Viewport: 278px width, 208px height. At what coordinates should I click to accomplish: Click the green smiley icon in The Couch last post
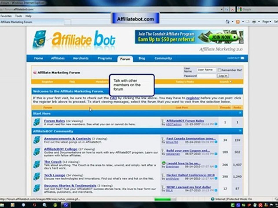tap(164, 163)
